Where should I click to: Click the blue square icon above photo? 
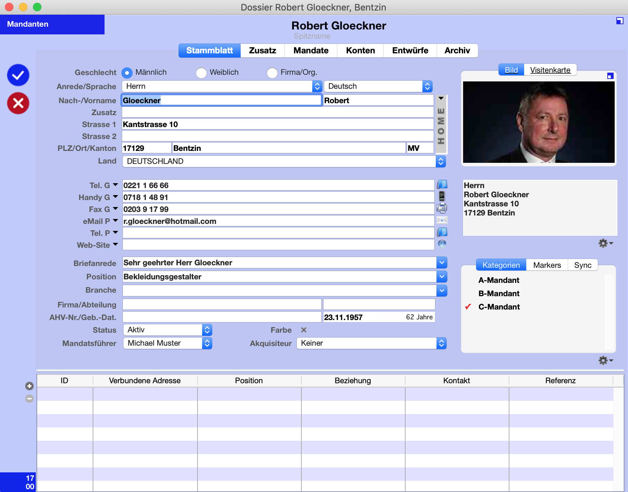[x=610, y=76]
